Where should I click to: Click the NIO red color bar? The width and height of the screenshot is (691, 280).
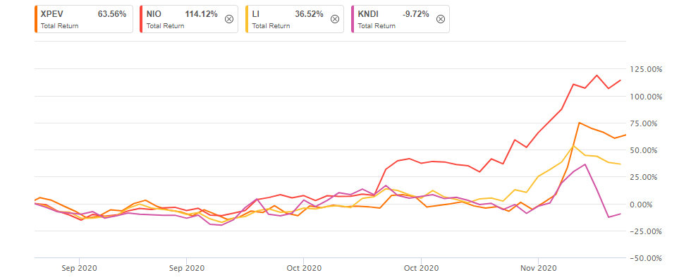click(x=140, y=19)
